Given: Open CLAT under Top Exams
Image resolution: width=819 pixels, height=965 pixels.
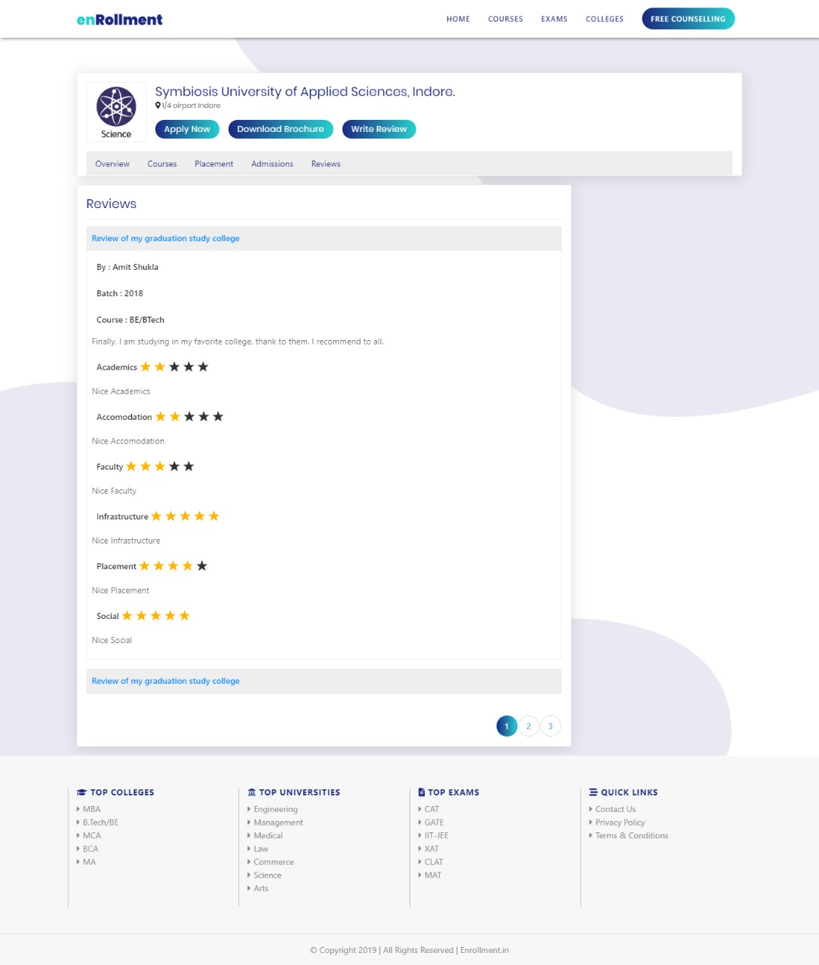Looking at the screenshot, I should click(x=434, y=862).
